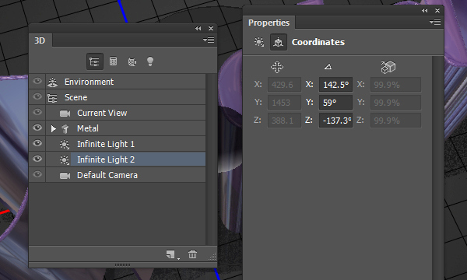Click the new light button in 3D panel
467x280 pixels.
(170, 254)
